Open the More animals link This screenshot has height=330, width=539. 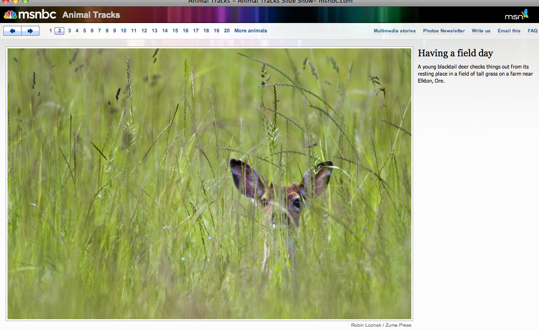251,31
